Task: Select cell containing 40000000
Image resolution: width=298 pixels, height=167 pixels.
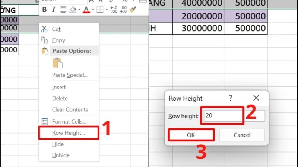Action: click(198, 4)
